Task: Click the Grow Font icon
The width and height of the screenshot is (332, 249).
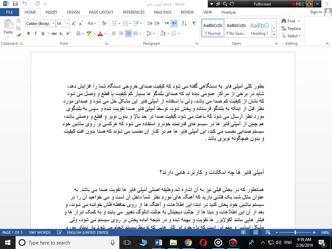Action: [x=74, y=24]
